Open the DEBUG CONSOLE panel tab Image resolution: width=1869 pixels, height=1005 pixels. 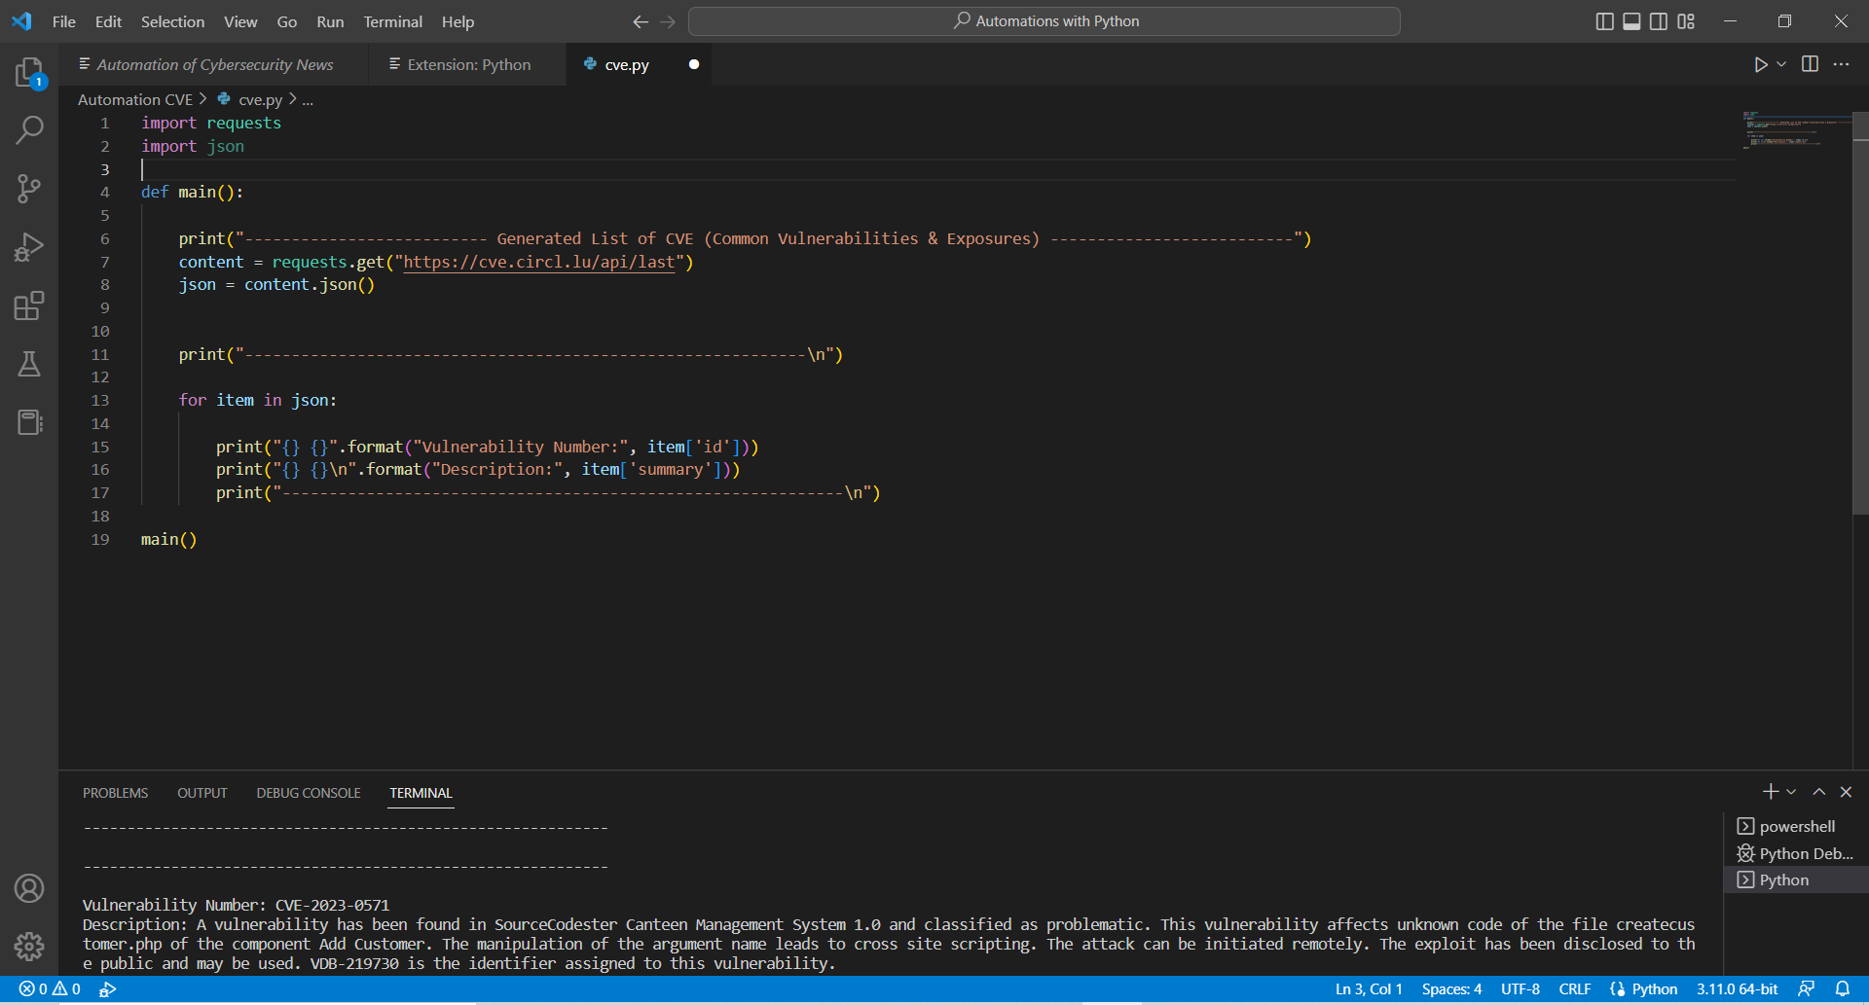click(x=309, y=793)
